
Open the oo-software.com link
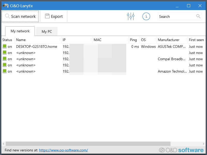[x=63, y=150]
